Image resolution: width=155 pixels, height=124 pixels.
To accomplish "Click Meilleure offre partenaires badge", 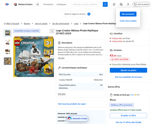I will 122,105.
